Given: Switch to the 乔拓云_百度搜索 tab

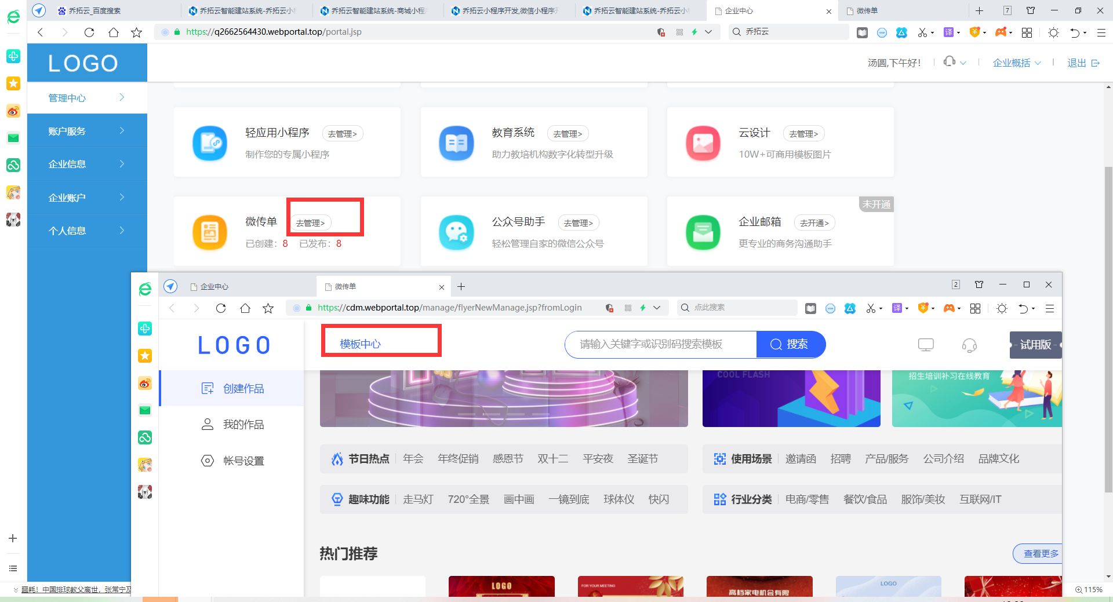Looking at the screenshot, I should [116, 10].
